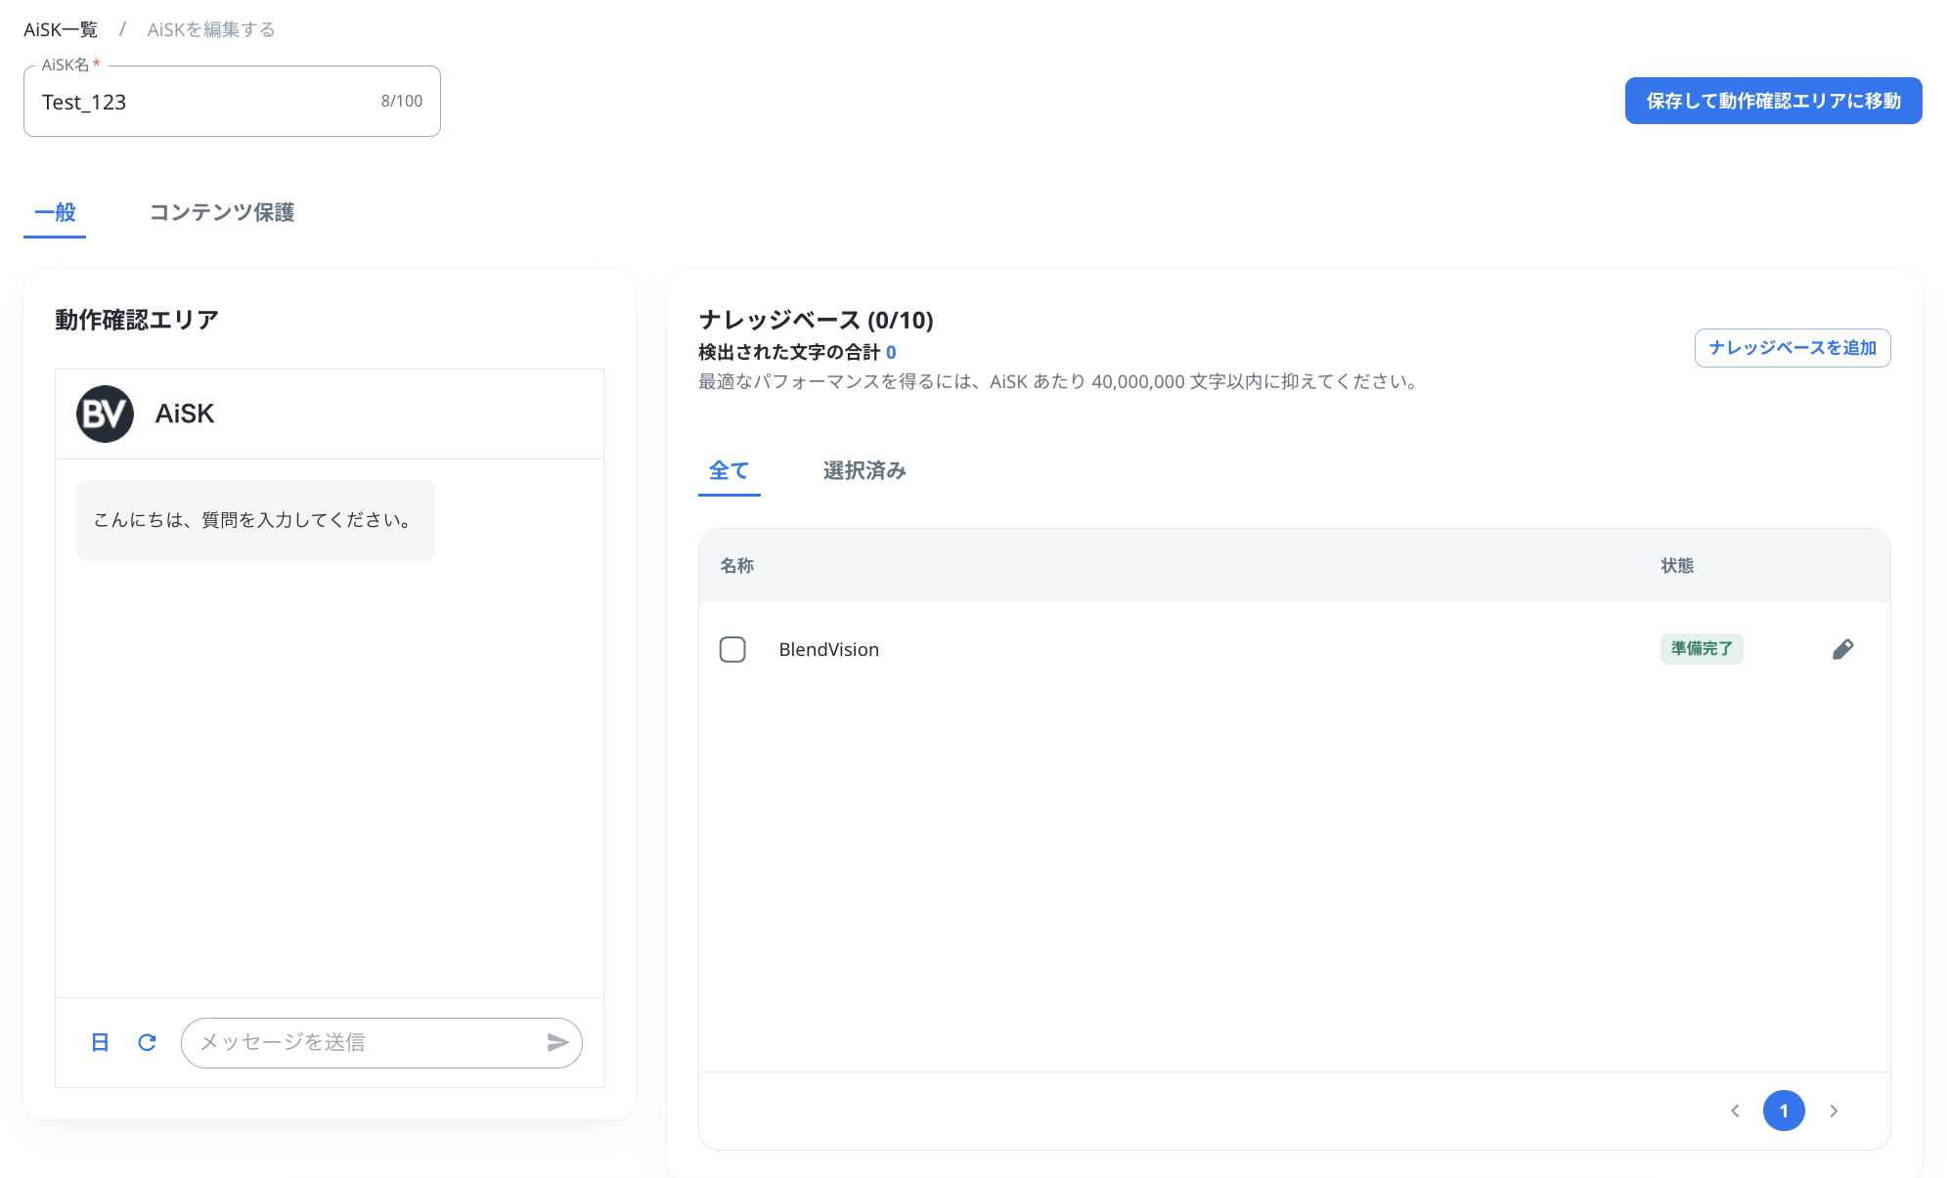Click the refresh chat icon

pyautogui.click(x=147, y=1042)
